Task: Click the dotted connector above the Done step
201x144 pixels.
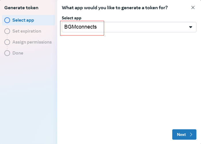Action: click(x=7, y=48)
